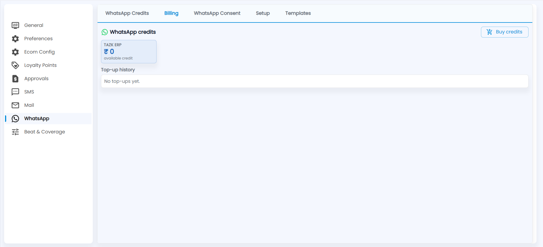Image resolution: width=543 pixels, height=247 pixels.
Task: Click the 'Top-up history' heading
Action: point(118,70)
